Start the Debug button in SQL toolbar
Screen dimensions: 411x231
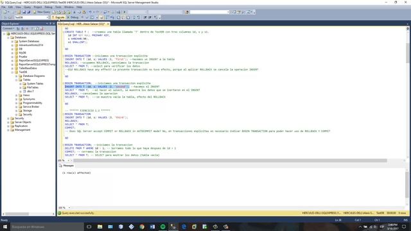tap(73, 17)
